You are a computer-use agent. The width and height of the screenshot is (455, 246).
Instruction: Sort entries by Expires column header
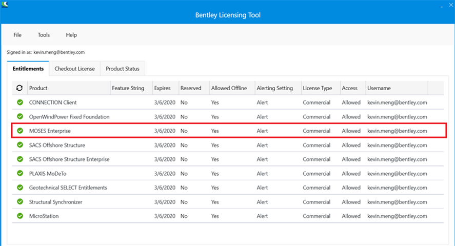[x=162, y=88]
